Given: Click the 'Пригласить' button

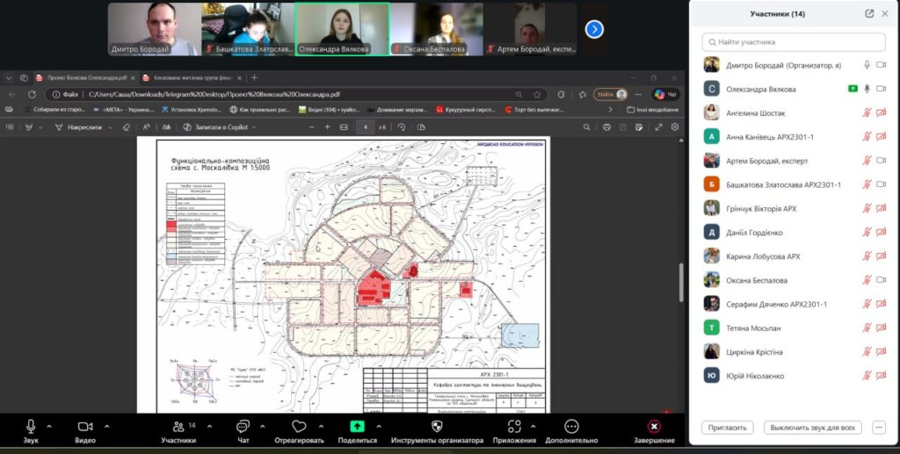Looking at the screenshot, I should click(x=728, y=428).
